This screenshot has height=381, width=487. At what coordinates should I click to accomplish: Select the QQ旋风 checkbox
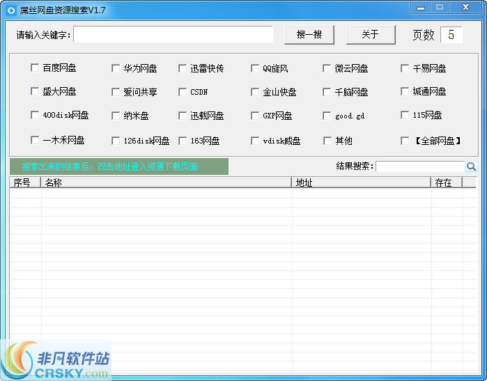pyautogui.click(x=255, y=68)
